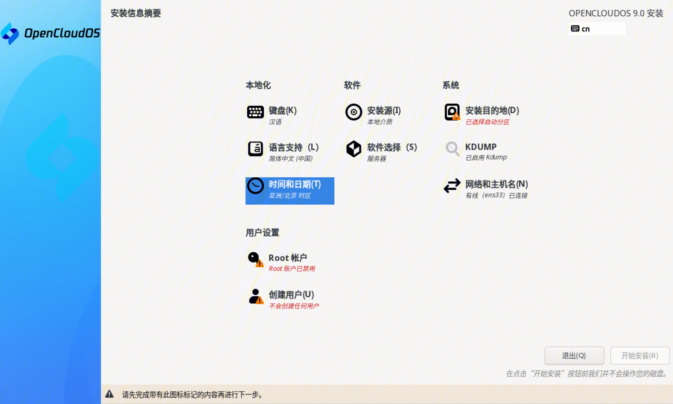Image resolution: width=673 pixels, height=404 pixels.
Task: Click the create user (创建用户) person icon
Action: pyautogui.click(x=256, y=296)
